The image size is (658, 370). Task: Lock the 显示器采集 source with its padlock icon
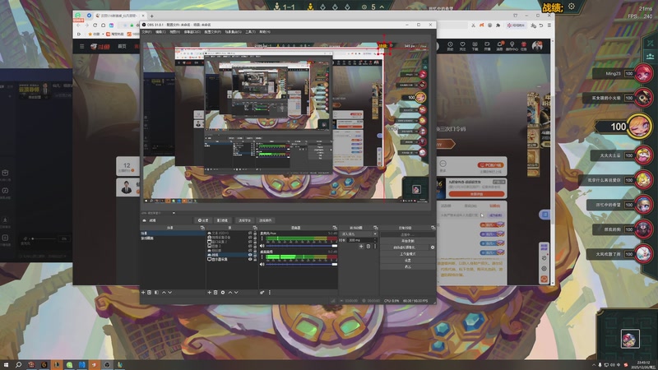point(255,259)
